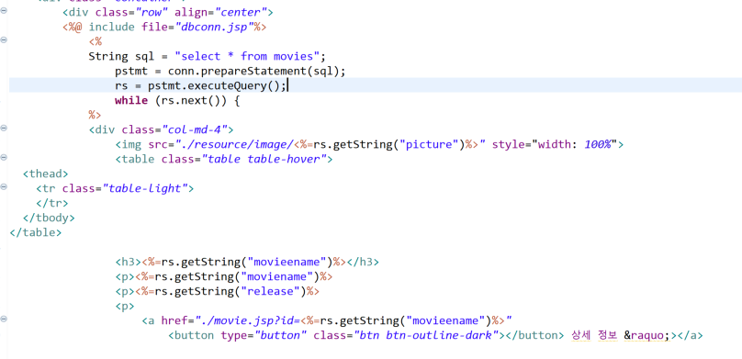This screenshot has width=742, height=359.
Task: Click the "table table-hover" class value
Action: point(264,159)
